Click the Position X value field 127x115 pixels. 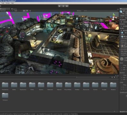tap(125, 22)
